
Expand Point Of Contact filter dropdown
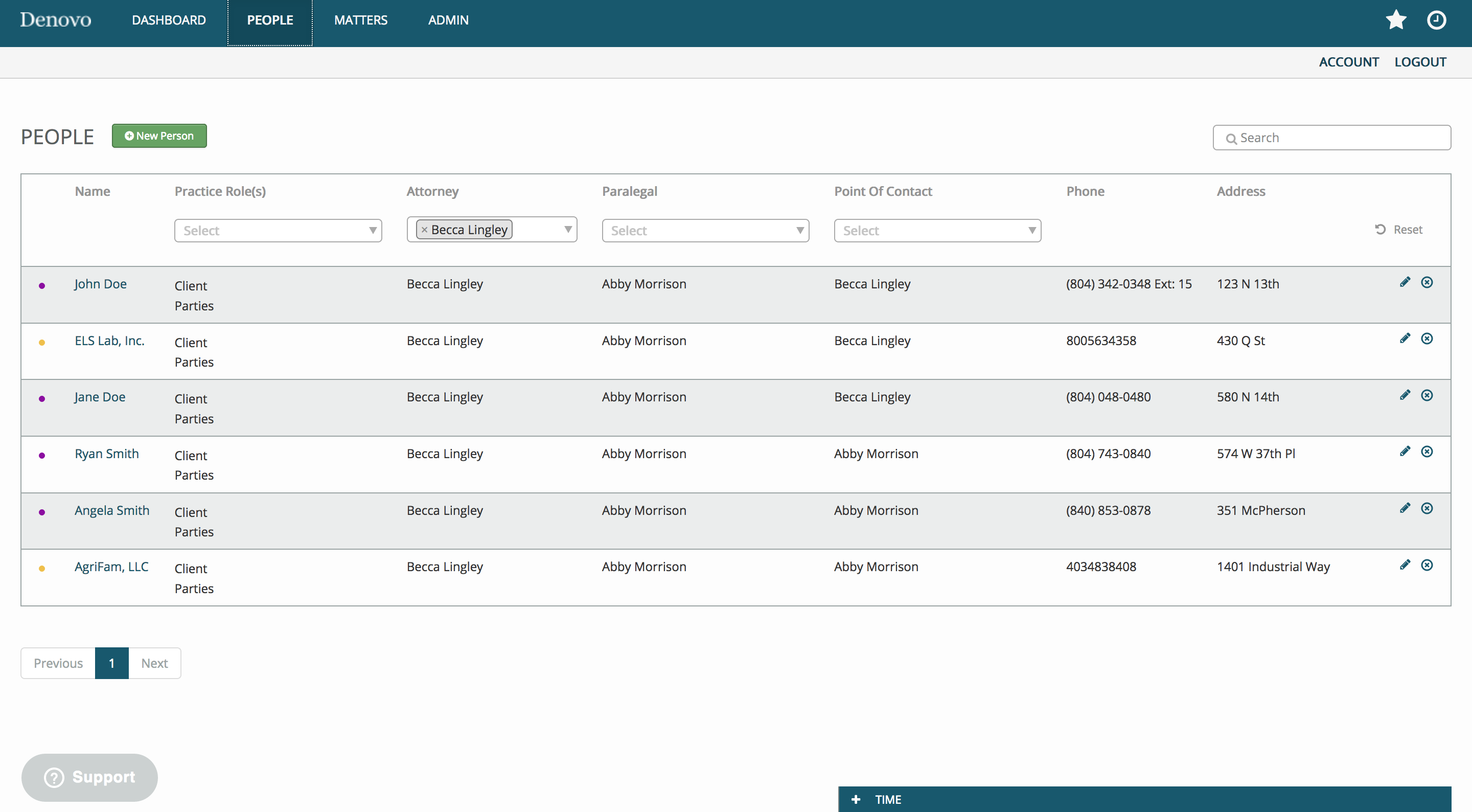click(x=937, y=231)
